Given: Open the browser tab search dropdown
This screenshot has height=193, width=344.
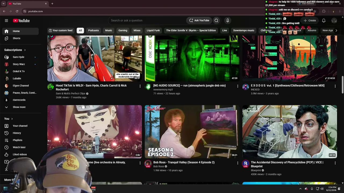Looking at the screenshot, I should [3, 3].
